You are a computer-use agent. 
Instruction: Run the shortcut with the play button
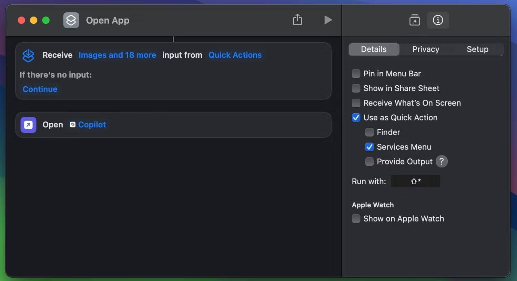[327, 20]
